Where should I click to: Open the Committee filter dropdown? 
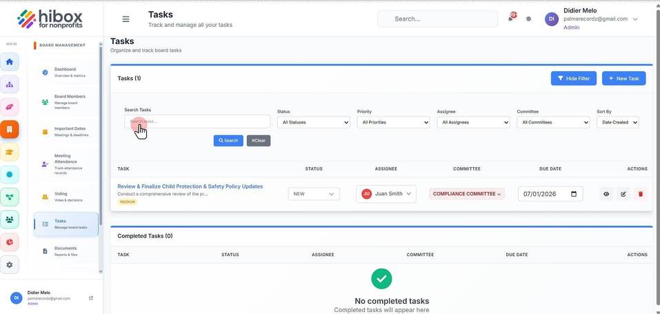pos(554,122)
